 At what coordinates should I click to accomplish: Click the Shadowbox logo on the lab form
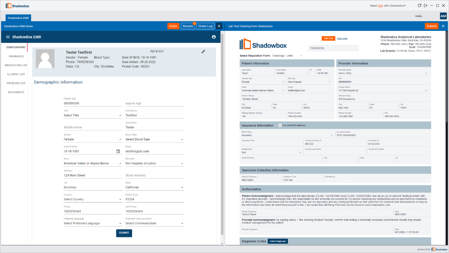(x=263, y=45)
